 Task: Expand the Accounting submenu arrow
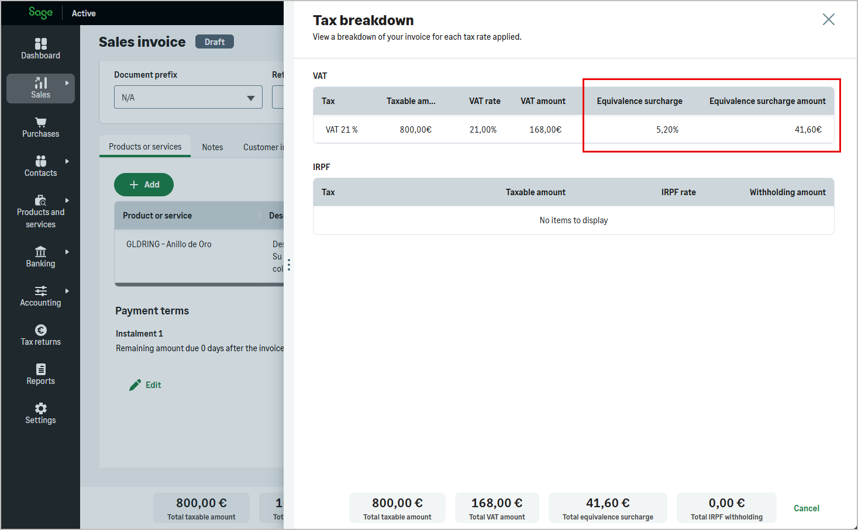[67, 291]
